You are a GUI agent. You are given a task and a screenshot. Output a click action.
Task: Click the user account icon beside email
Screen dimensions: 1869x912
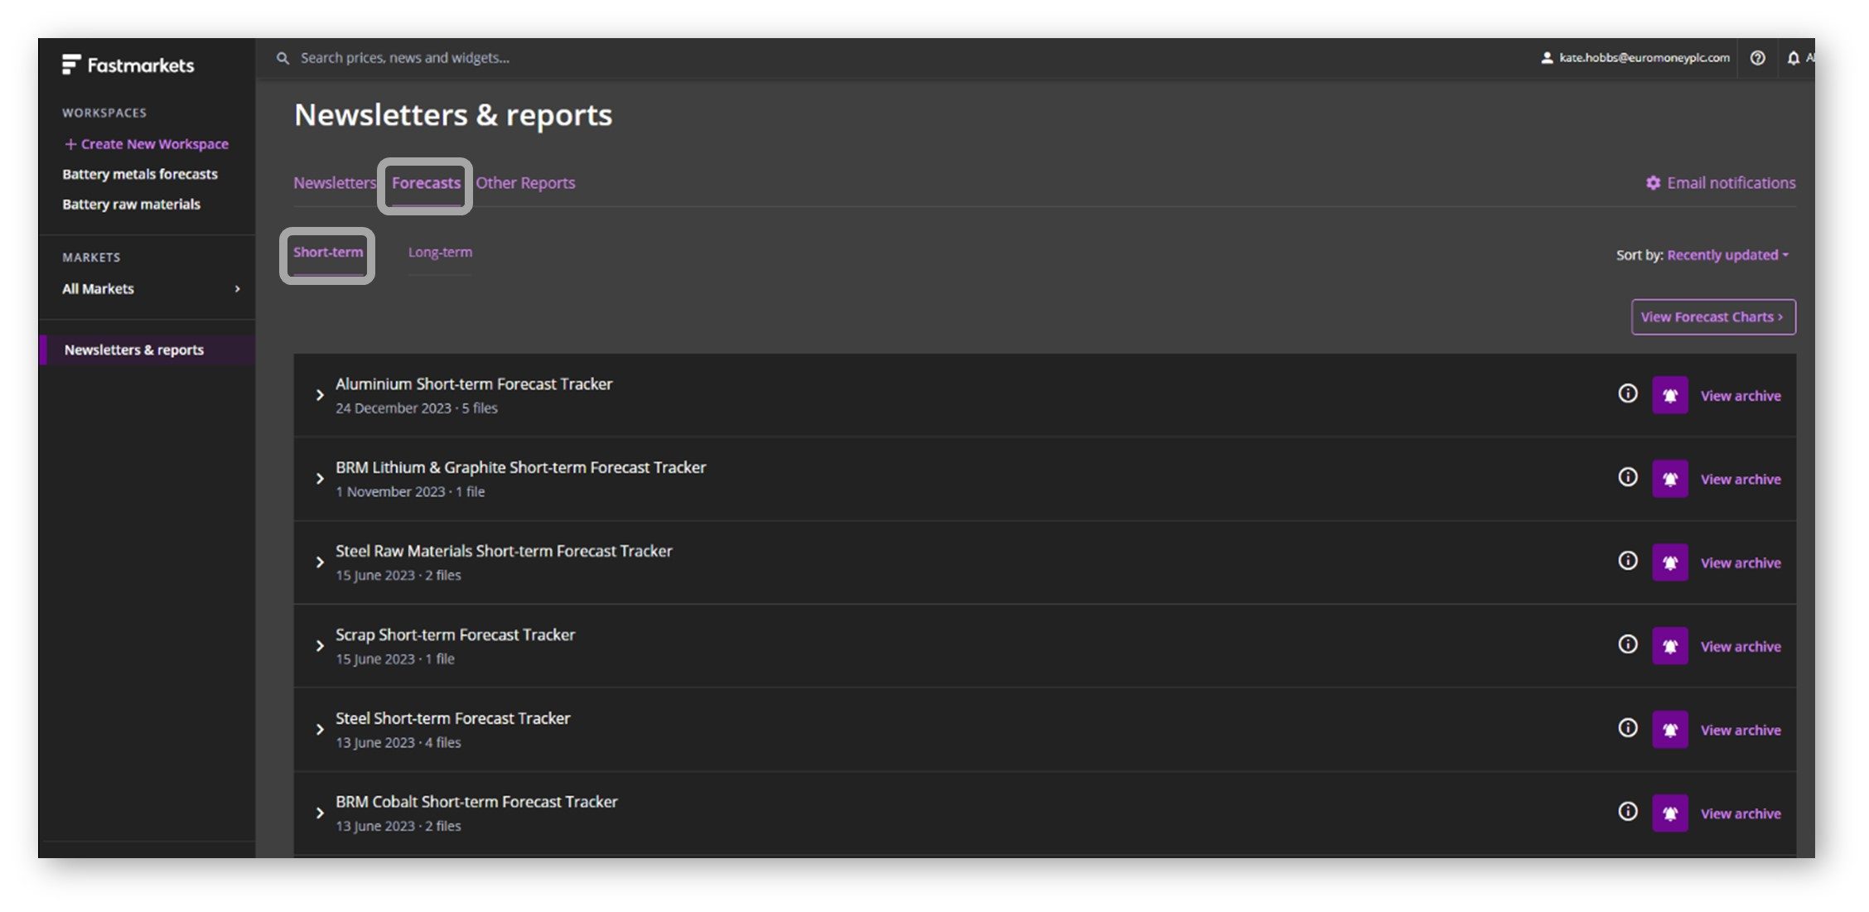[1546, 58]
